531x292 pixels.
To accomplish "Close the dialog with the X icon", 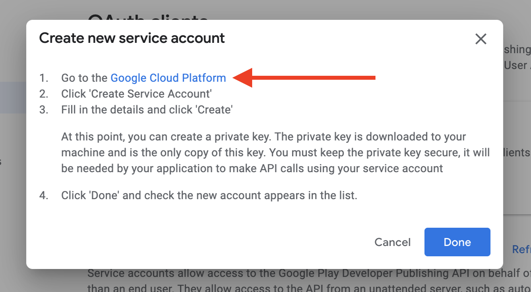I will pyautogui.click(x=481, y=39).
